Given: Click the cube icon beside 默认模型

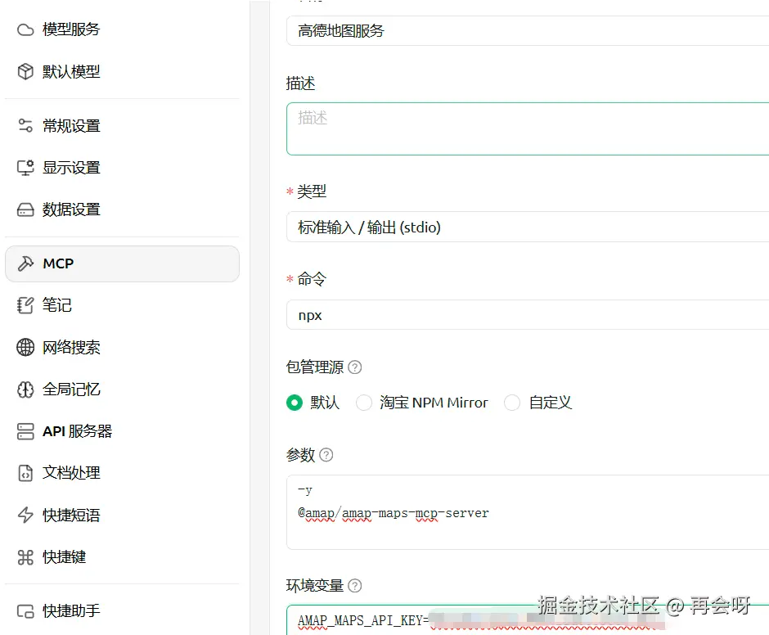Looking at the screenshot, I should pyautogui.click(x=25, y=72).
